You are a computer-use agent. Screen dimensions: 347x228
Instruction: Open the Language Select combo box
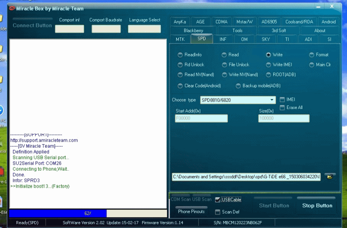click(x=144, y=29)
